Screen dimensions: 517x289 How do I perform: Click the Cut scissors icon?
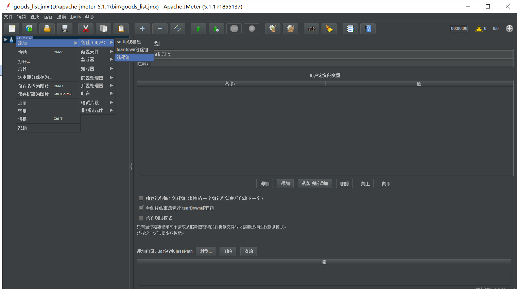[x=86, y=29]
